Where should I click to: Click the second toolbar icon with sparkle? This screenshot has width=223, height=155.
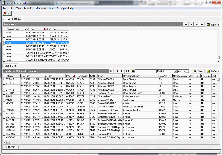click(10, 13)
